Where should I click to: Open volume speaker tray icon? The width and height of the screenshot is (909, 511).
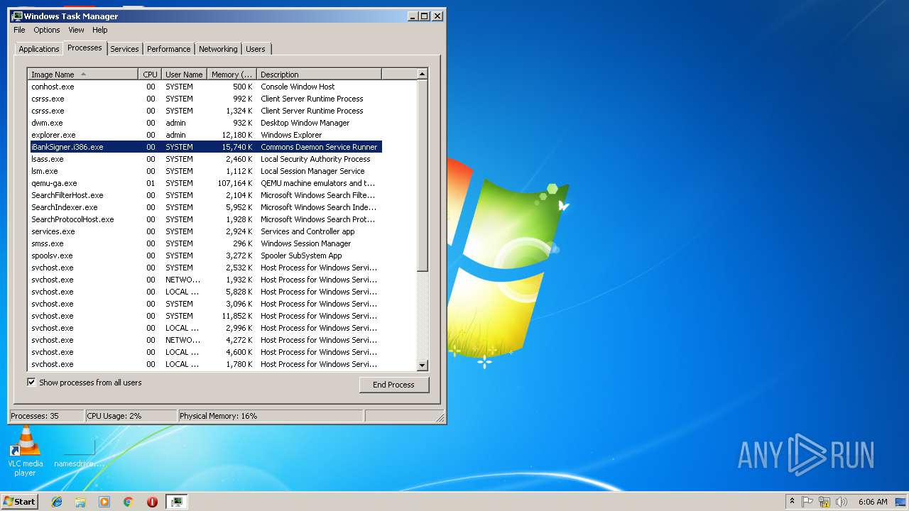tap(842, 502)
